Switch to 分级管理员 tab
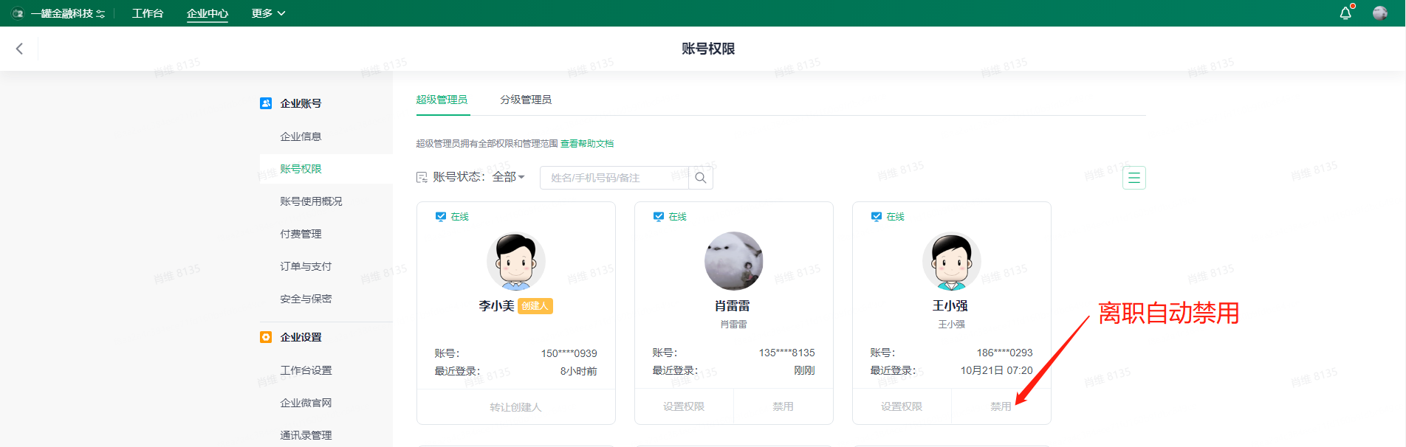The image size is (1406, 447). (526, 100)
